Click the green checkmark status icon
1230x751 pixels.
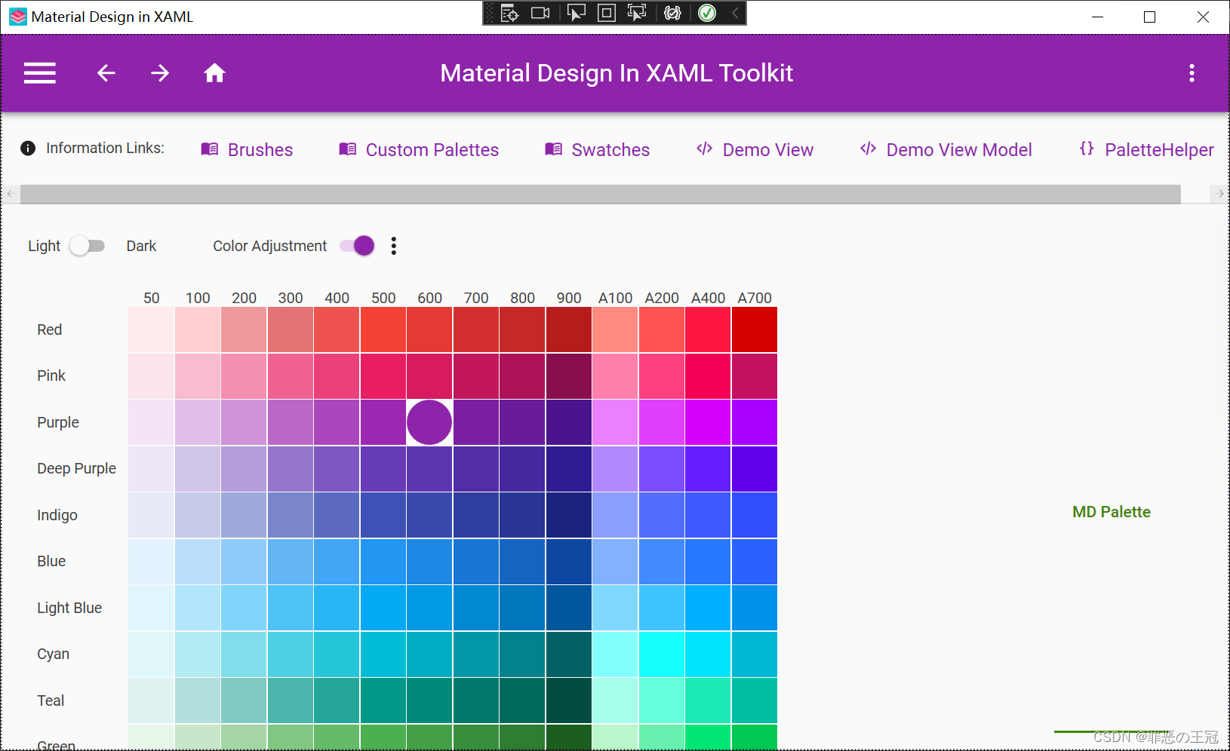tap(707, 13)
